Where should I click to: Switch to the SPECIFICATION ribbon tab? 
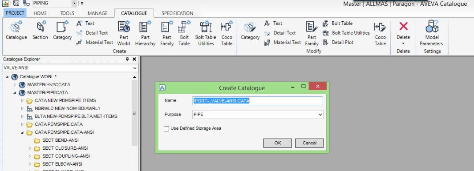(177, 13)
